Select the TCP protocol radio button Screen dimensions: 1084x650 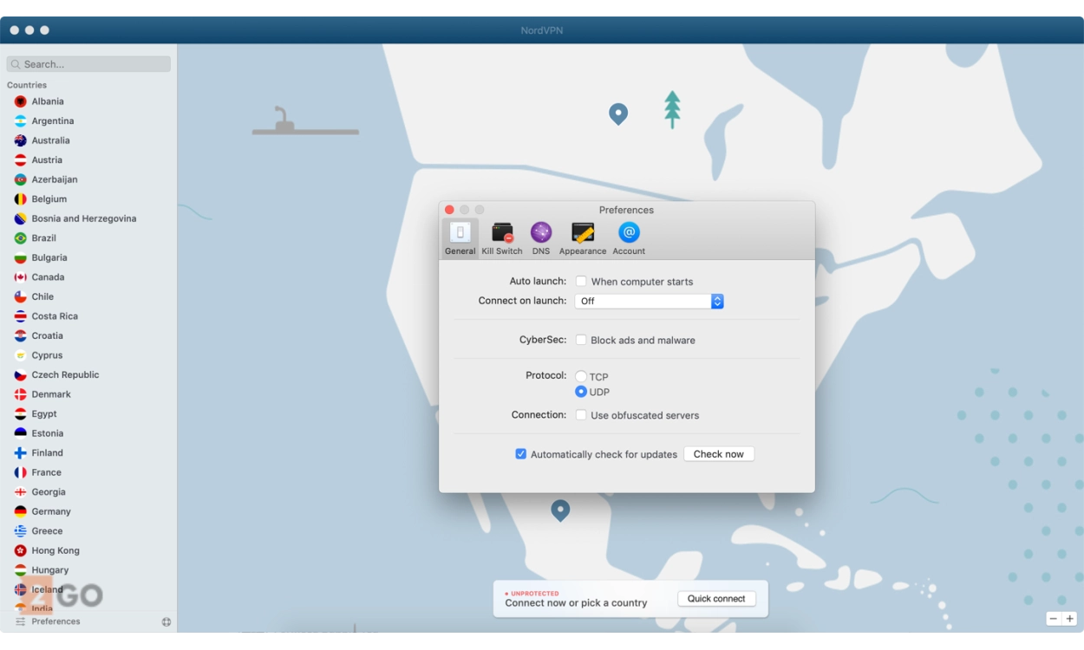(x=581, y=377)
